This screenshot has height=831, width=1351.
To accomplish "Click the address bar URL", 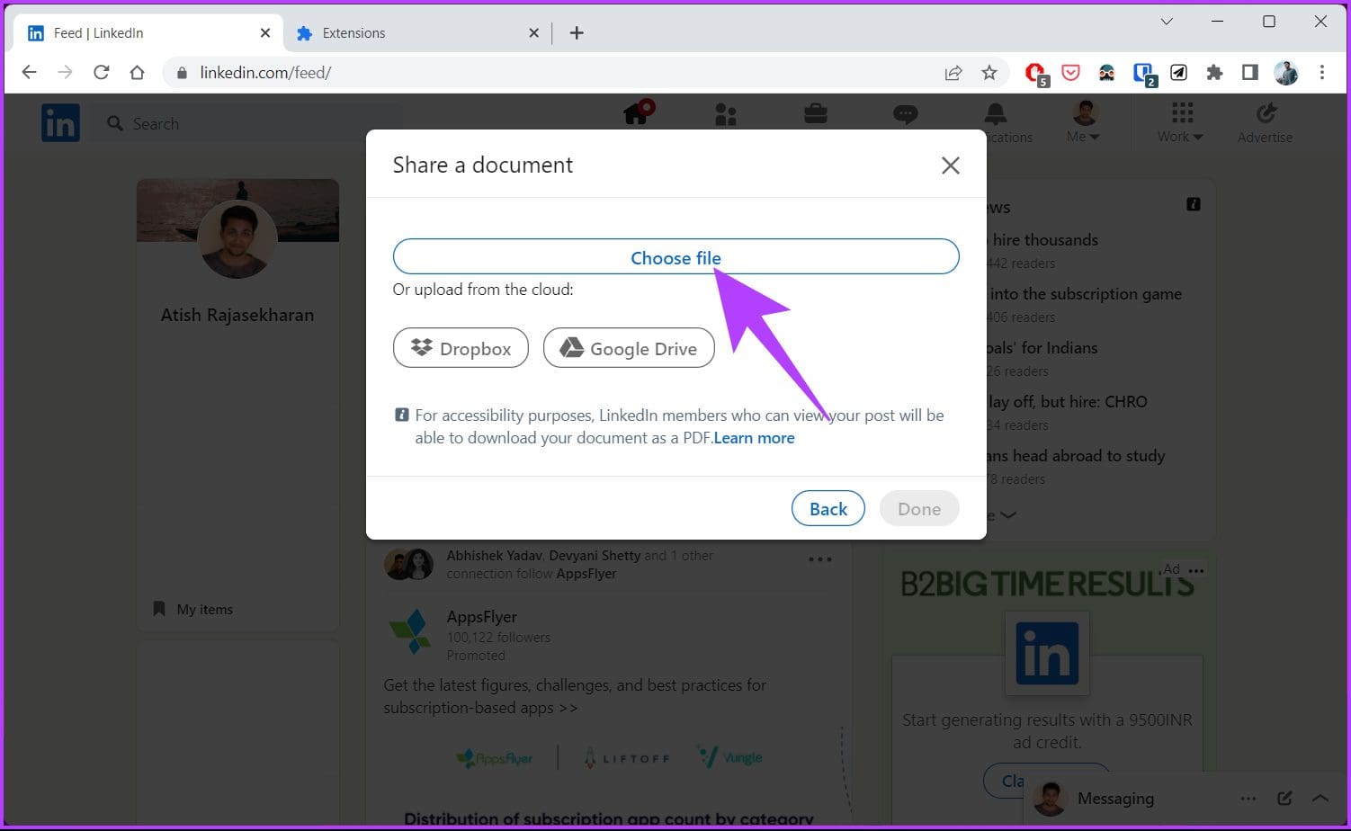I will [265, 73].
